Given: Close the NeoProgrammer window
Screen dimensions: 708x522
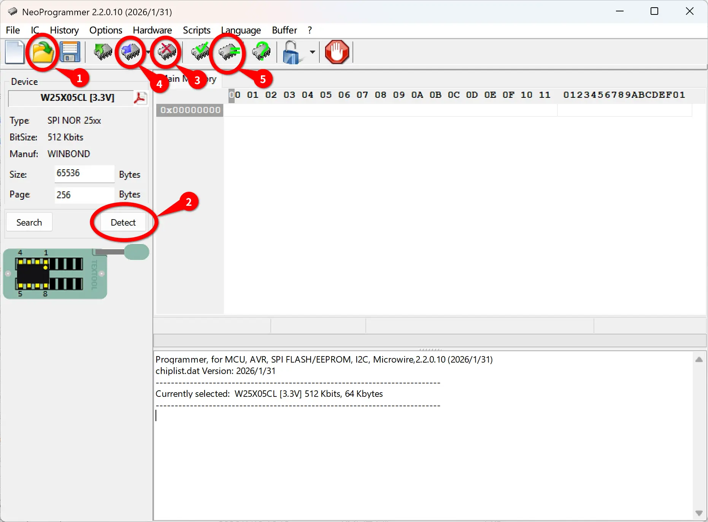Looking at the screenshot, I should [690, 11].
